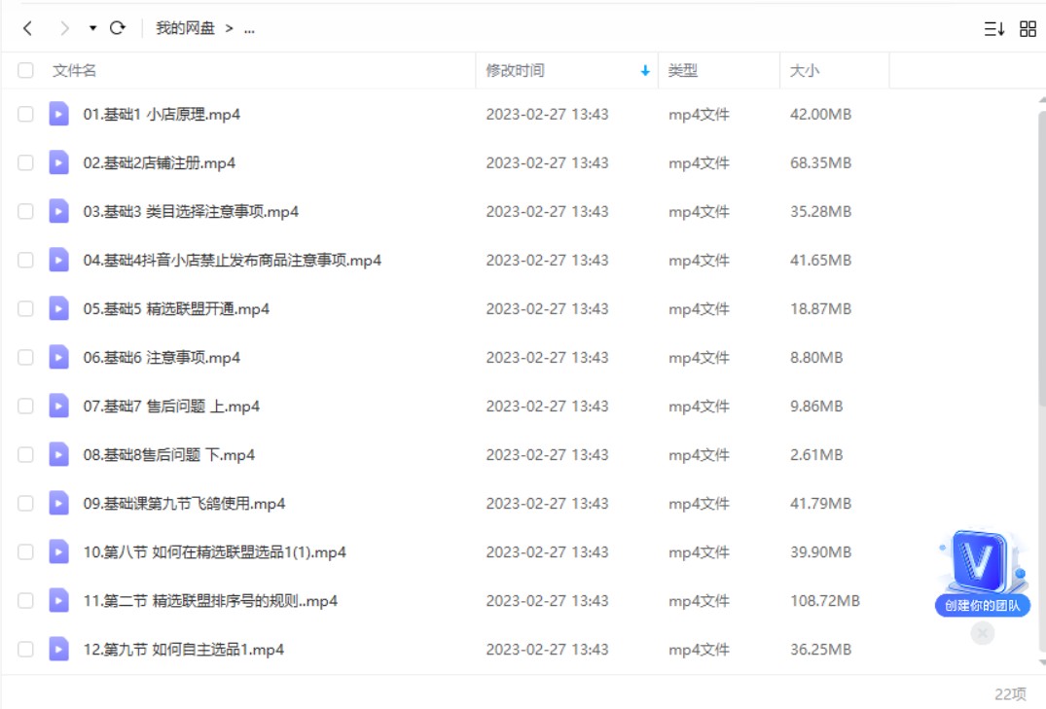
Task: Click video icon of 03.基础3 类目选择注意事项.mp4
Action: coord(58,211)
